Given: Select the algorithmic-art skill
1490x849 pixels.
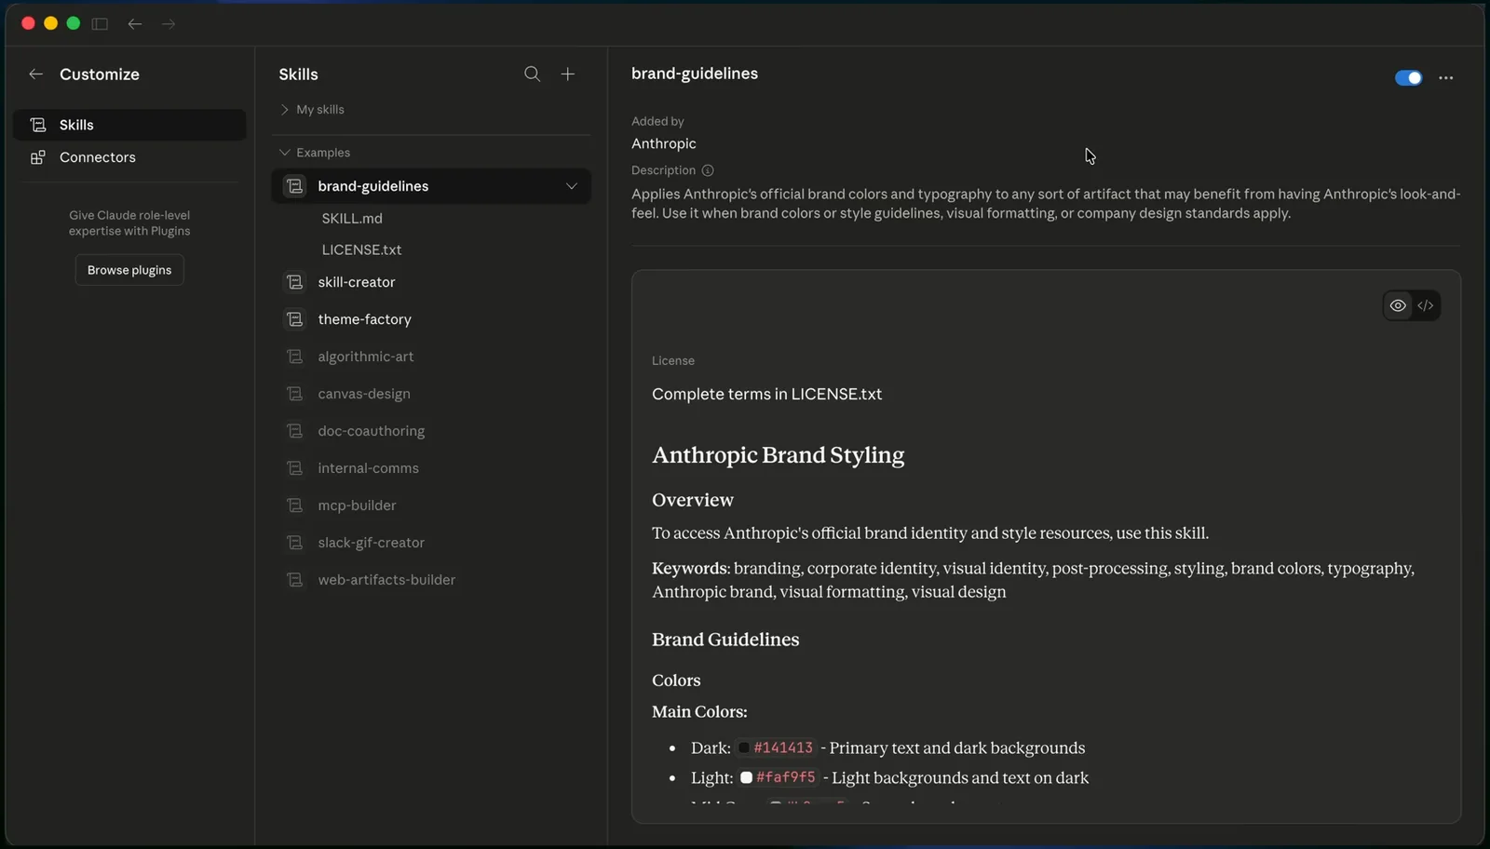Looking at the screenshot, I should 431,357.
